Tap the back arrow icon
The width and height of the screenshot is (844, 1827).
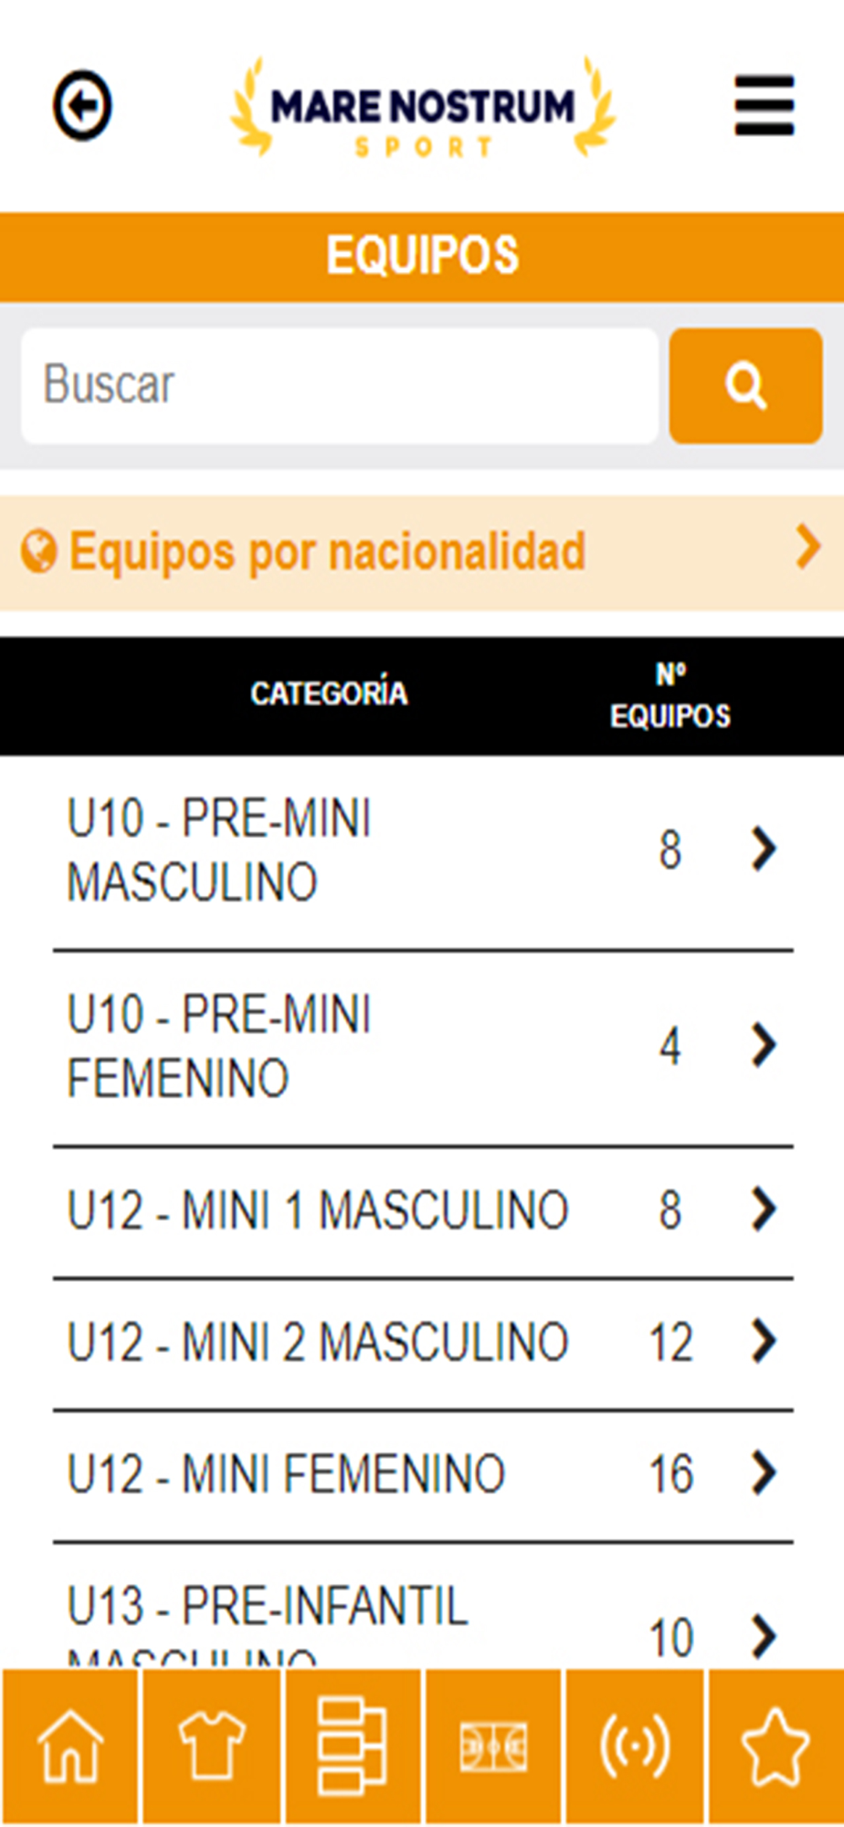[x=82, y=106]
